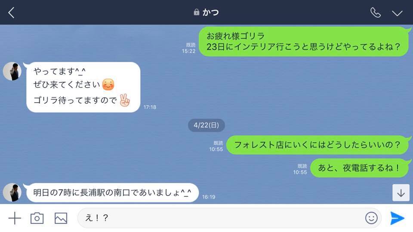Viewport: 413px width, 232px height.
Task: Open the emoji sticker picker
Action: tap(371, 218)
